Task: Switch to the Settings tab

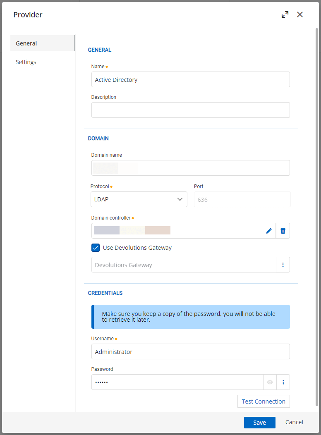Action: click(26, 62)
